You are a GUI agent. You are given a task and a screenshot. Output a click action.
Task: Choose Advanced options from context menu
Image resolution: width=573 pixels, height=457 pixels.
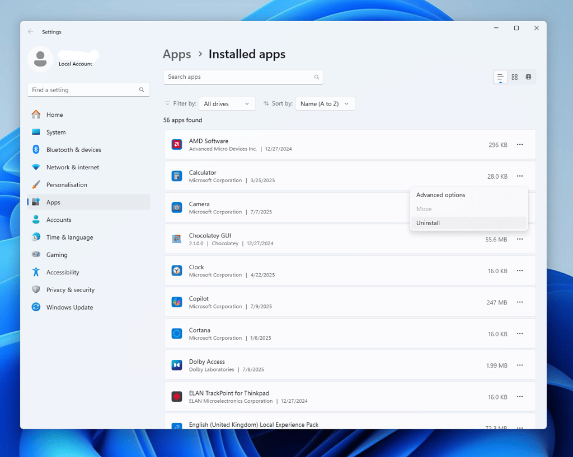[469, 195]
